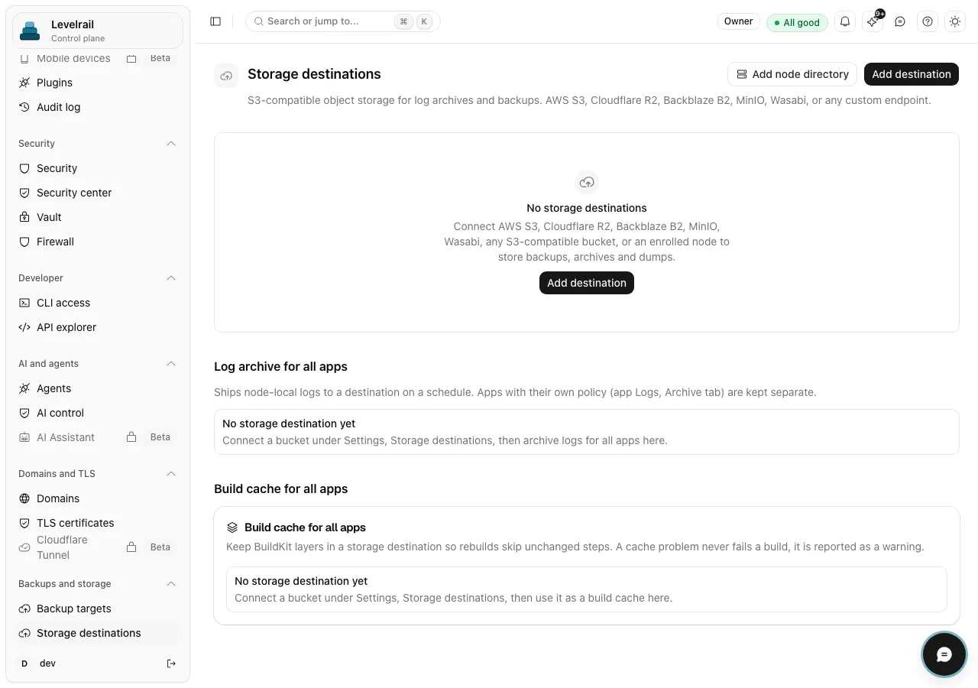Click the dev user avatar
This screenshot has width=978, height=688.
(24, 664)
